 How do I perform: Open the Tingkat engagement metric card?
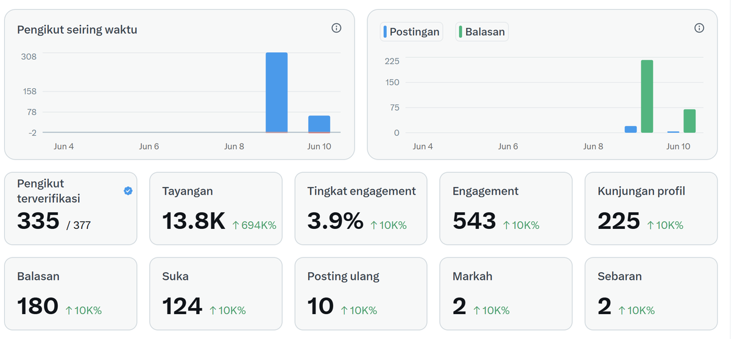pos(361,208)
